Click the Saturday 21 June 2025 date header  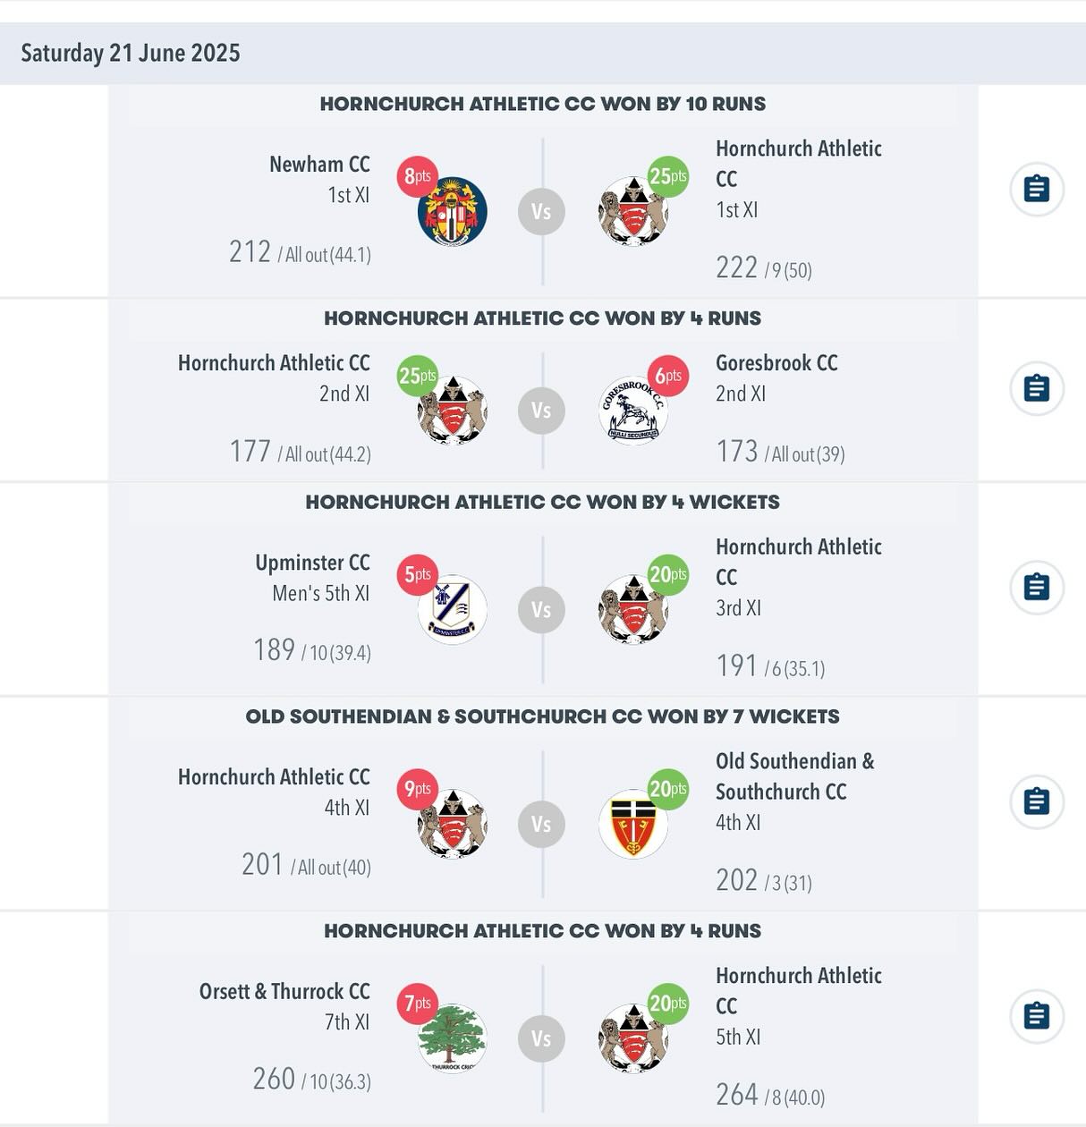[131, 54]
